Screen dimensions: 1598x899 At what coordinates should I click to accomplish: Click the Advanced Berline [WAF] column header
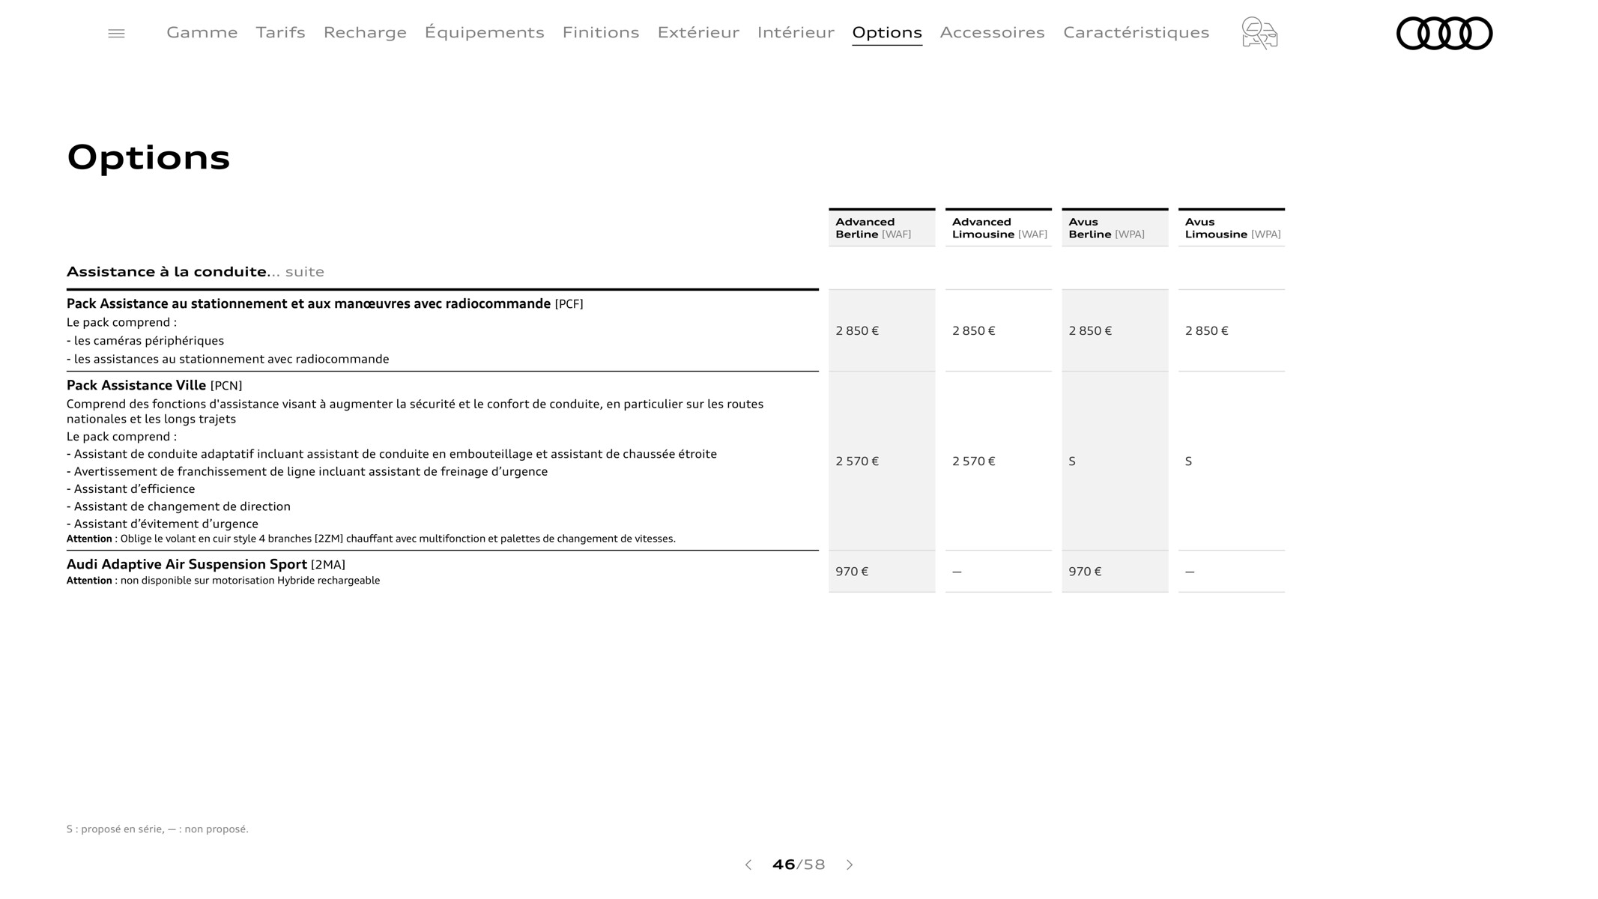pyautogui.click(x=882, y=228)
